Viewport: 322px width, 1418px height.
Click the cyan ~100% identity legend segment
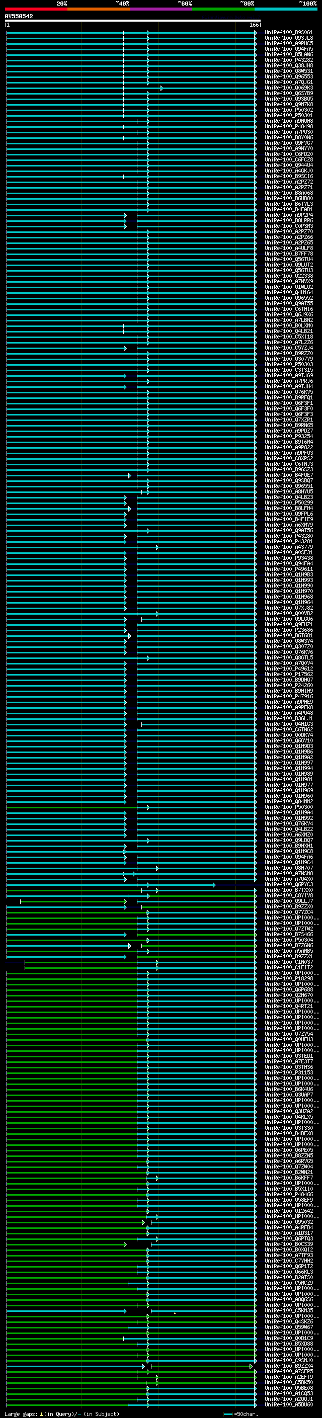point(286,10)
